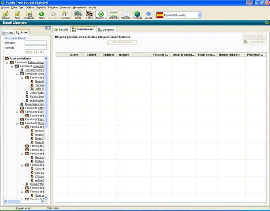Viewport: 270px width, 211px height.
Task: Click the Guardar toolbar icon
Action: pyautogui.click(x=29, y=15)
